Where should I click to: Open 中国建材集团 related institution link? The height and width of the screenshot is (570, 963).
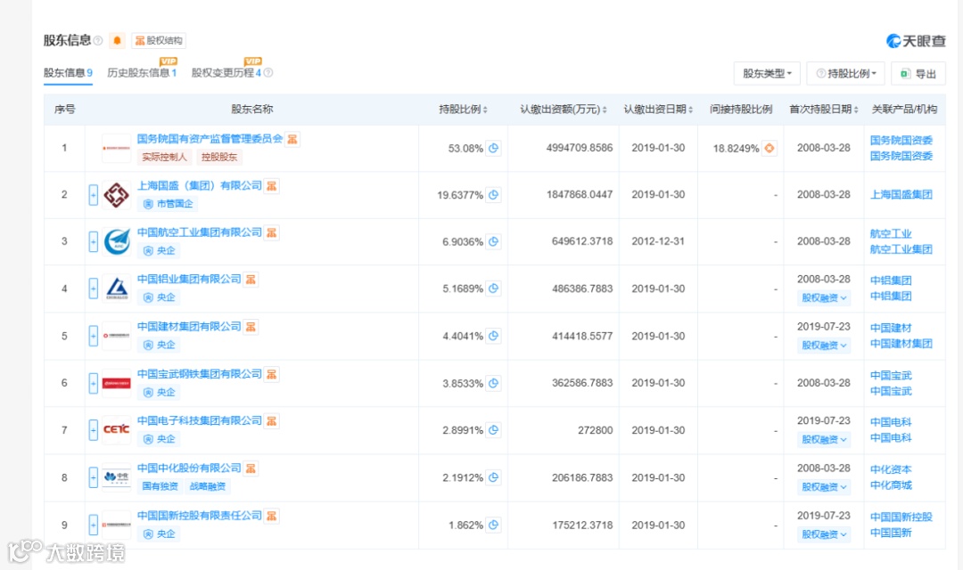pos(901,344)
